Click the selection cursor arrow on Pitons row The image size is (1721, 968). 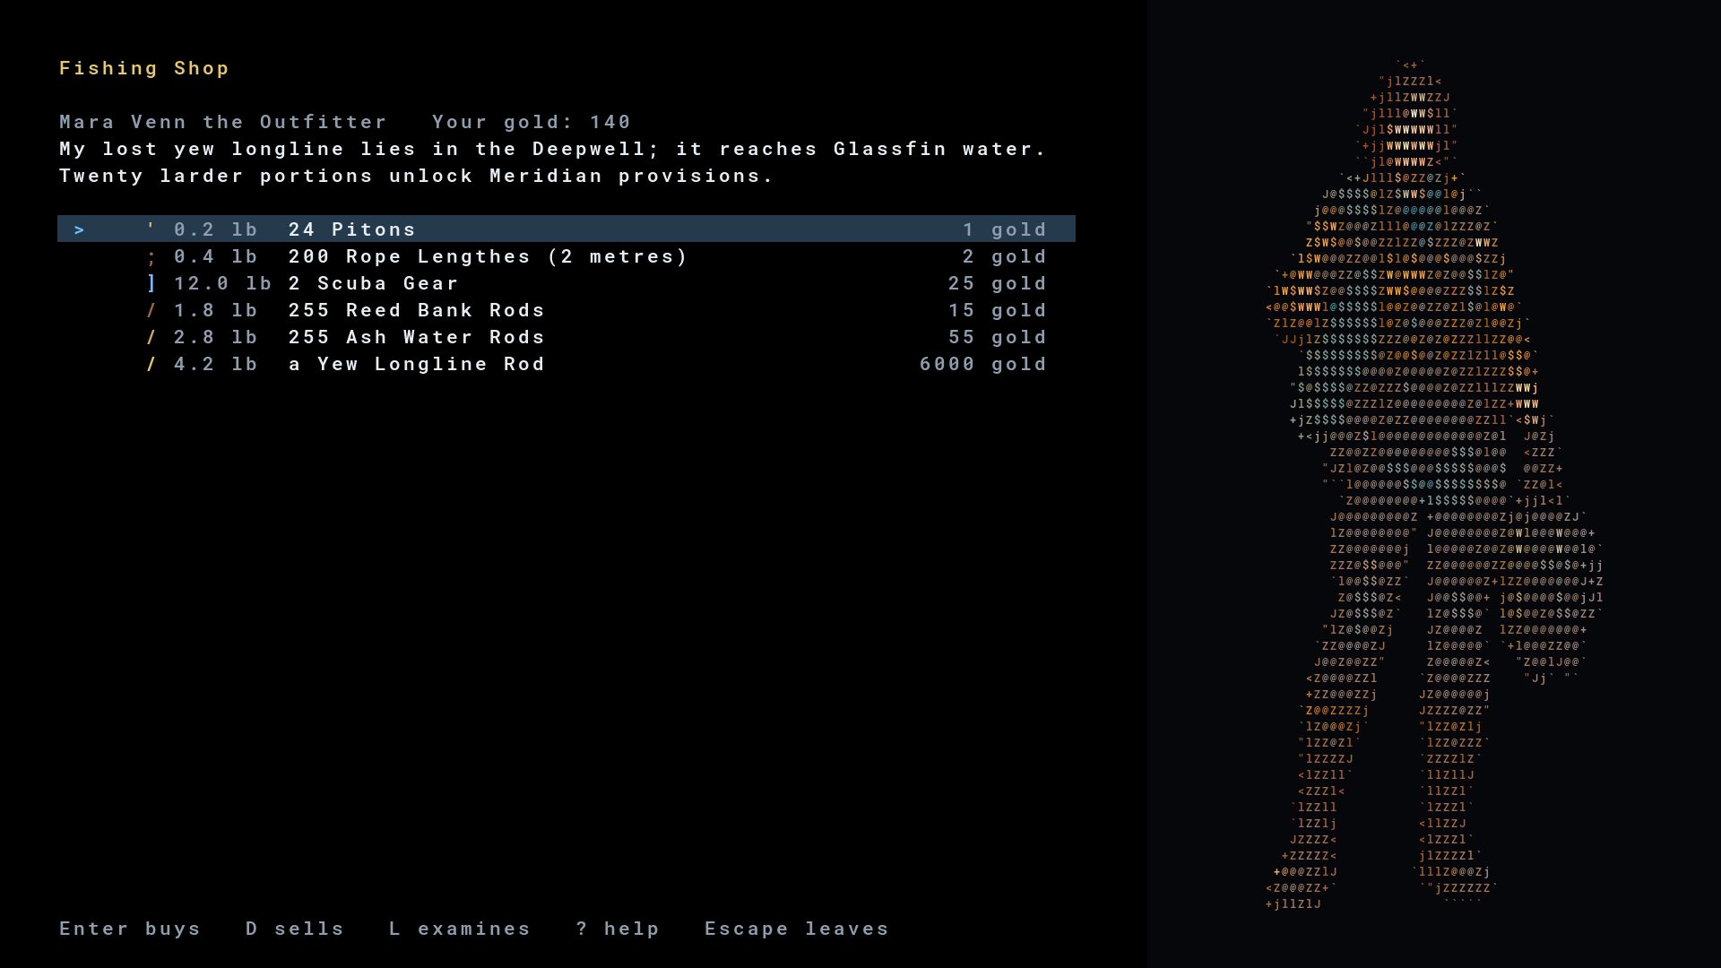80,230
